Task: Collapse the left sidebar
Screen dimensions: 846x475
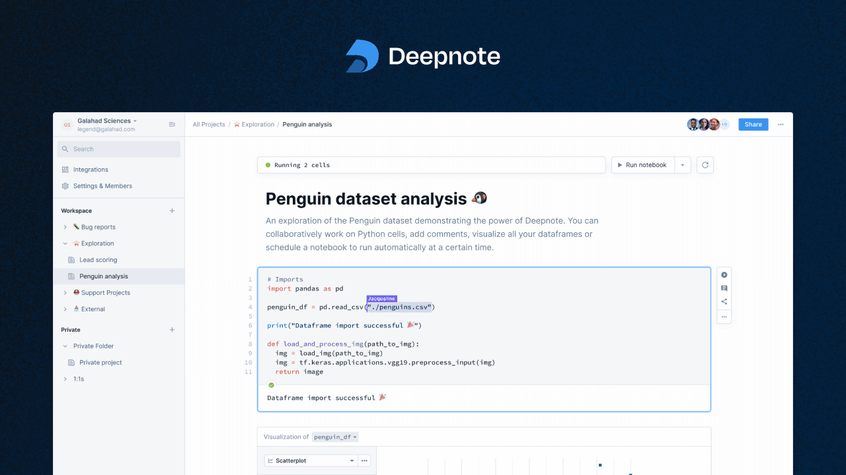Action: tap(172, 124)
